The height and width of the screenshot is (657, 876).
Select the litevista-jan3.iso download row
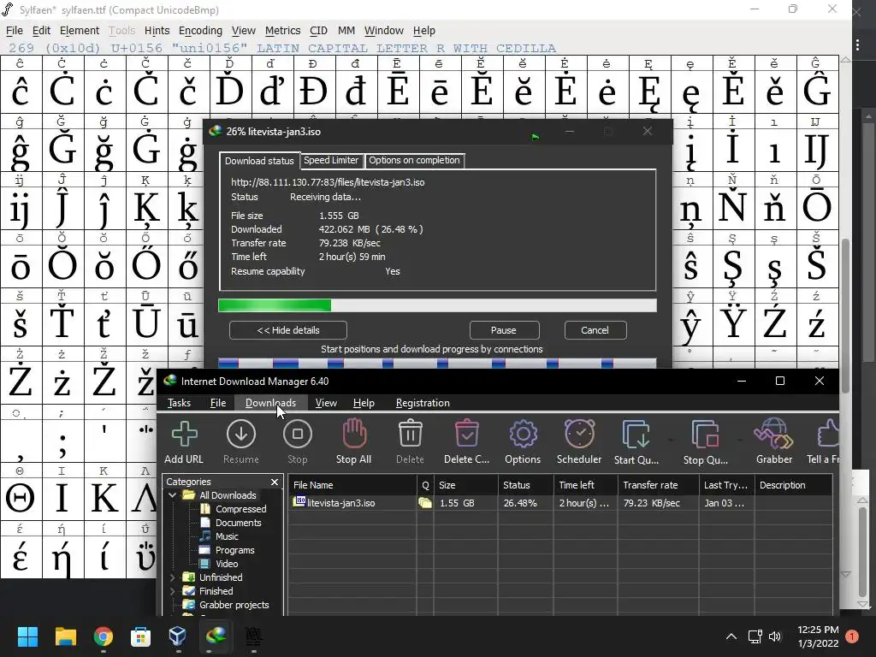(560, 503)
